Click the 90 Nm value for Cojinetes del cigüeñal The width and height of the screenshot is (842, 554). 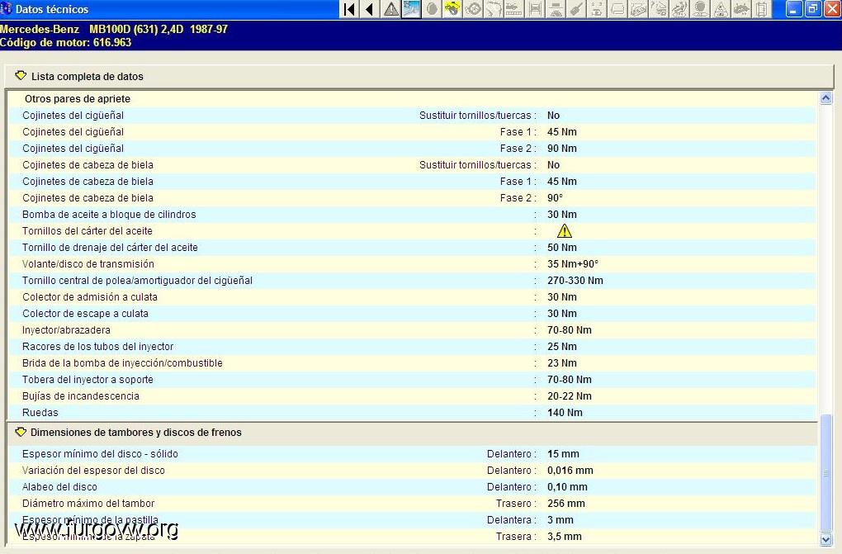[x=561, y=149]
